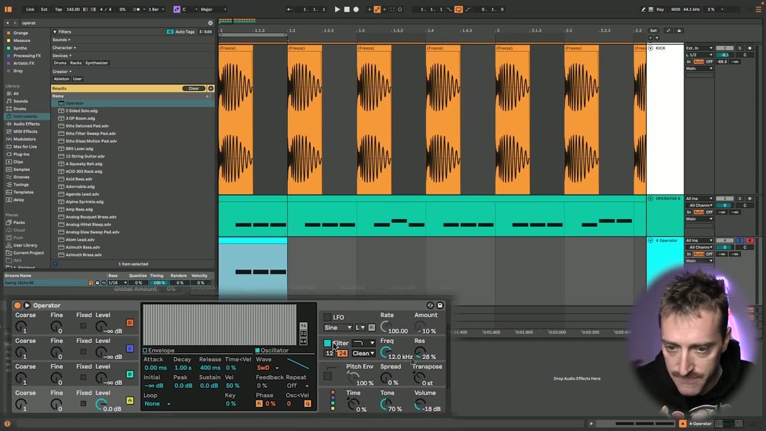Click the Clear button in Results header
Image resolution: width=766 pixels, height=431 pixels.
193,88
